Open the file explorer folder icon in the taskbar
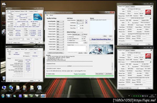 26,96
